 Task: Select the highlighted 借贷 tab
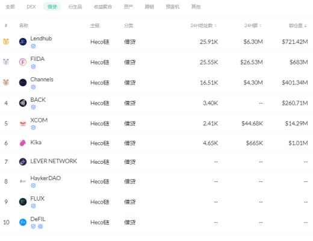point(52,7)
